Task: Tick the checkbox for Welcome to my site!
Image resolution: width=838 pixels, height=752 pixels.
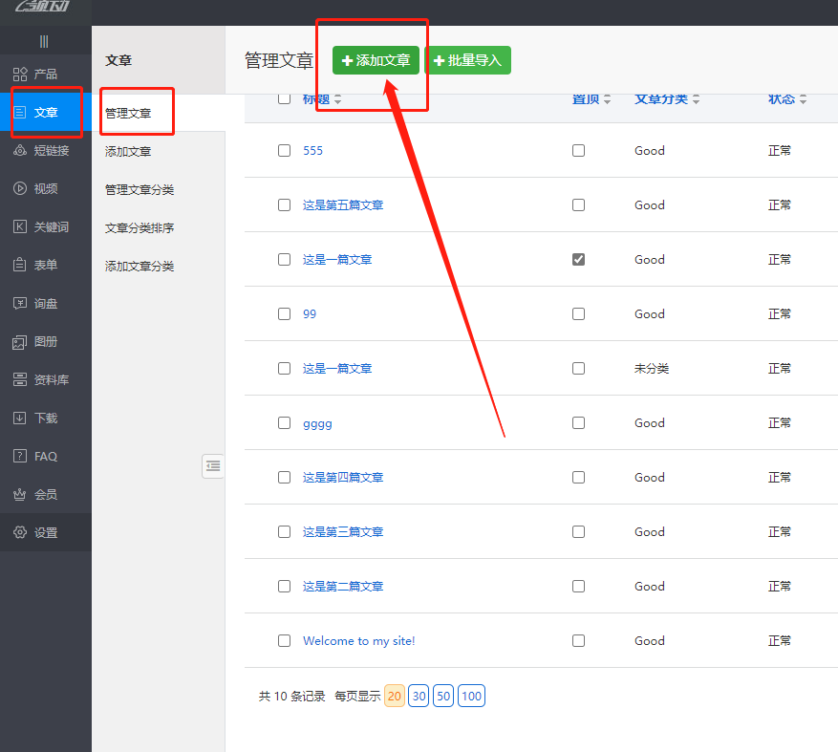Action: 284,641
